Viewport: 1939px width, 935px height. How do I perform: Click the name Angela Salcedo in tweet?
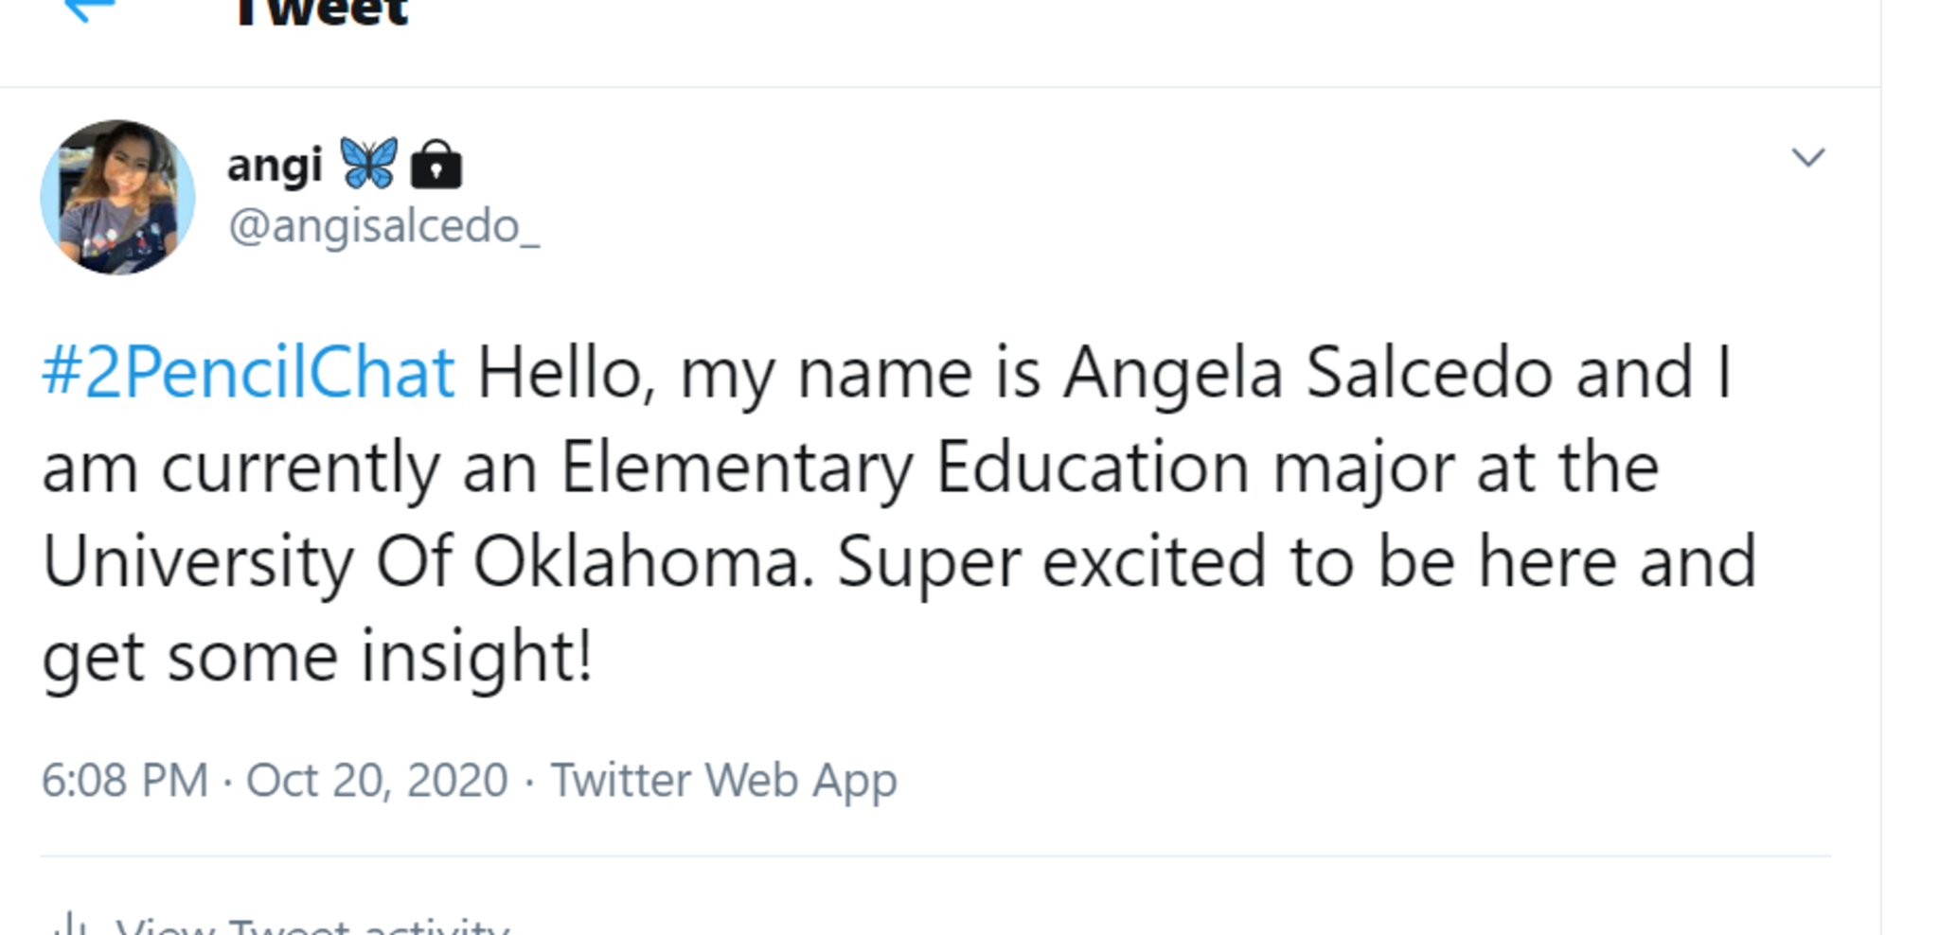pyautogui.click(x=1307, y=373)
